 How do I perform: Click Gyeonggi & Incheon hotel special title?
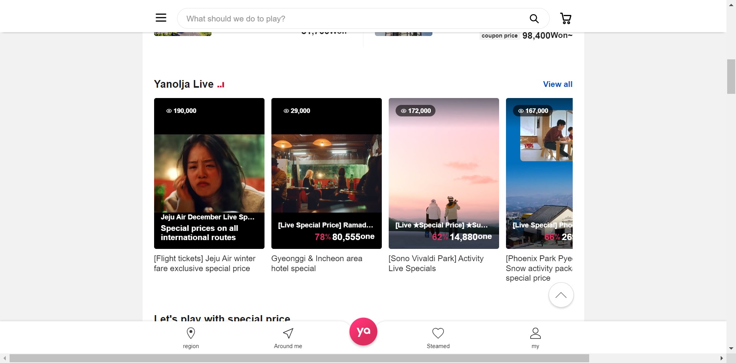click(x=317, y=263)
